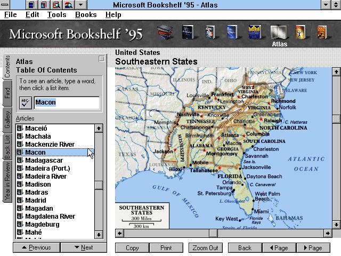Open the Quotations book icon

click(x=232, y=32)
